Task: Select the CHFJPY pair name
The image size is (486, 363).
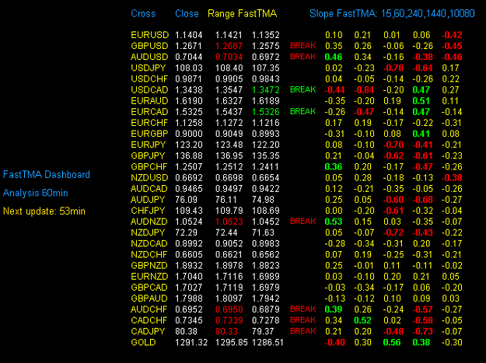Action: point(148,211)
